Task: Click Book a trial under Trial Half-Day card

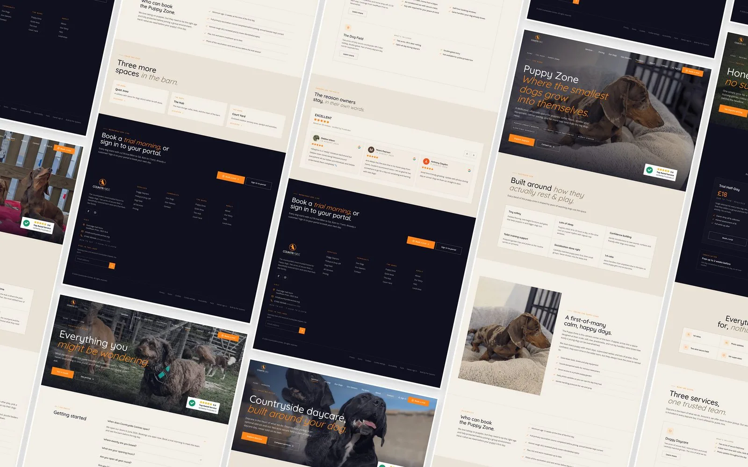Action: click(x=727, y=239)
